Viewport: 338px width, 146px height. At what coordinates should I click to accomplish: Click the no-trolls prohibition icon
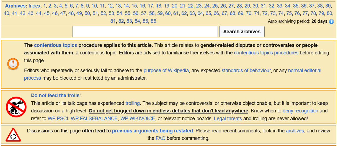16,107
